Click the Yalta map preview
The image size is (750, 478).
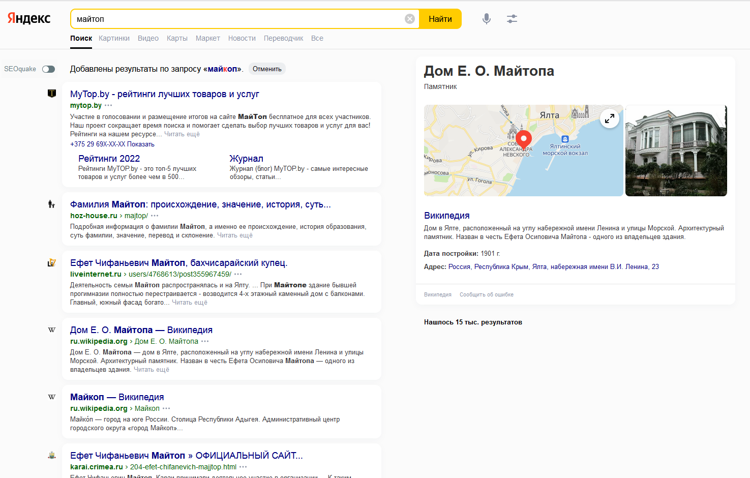coord(524,151)
